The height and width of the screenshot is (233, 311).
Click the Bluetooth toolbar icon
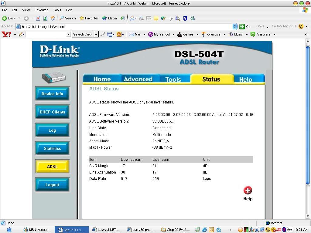185,18
